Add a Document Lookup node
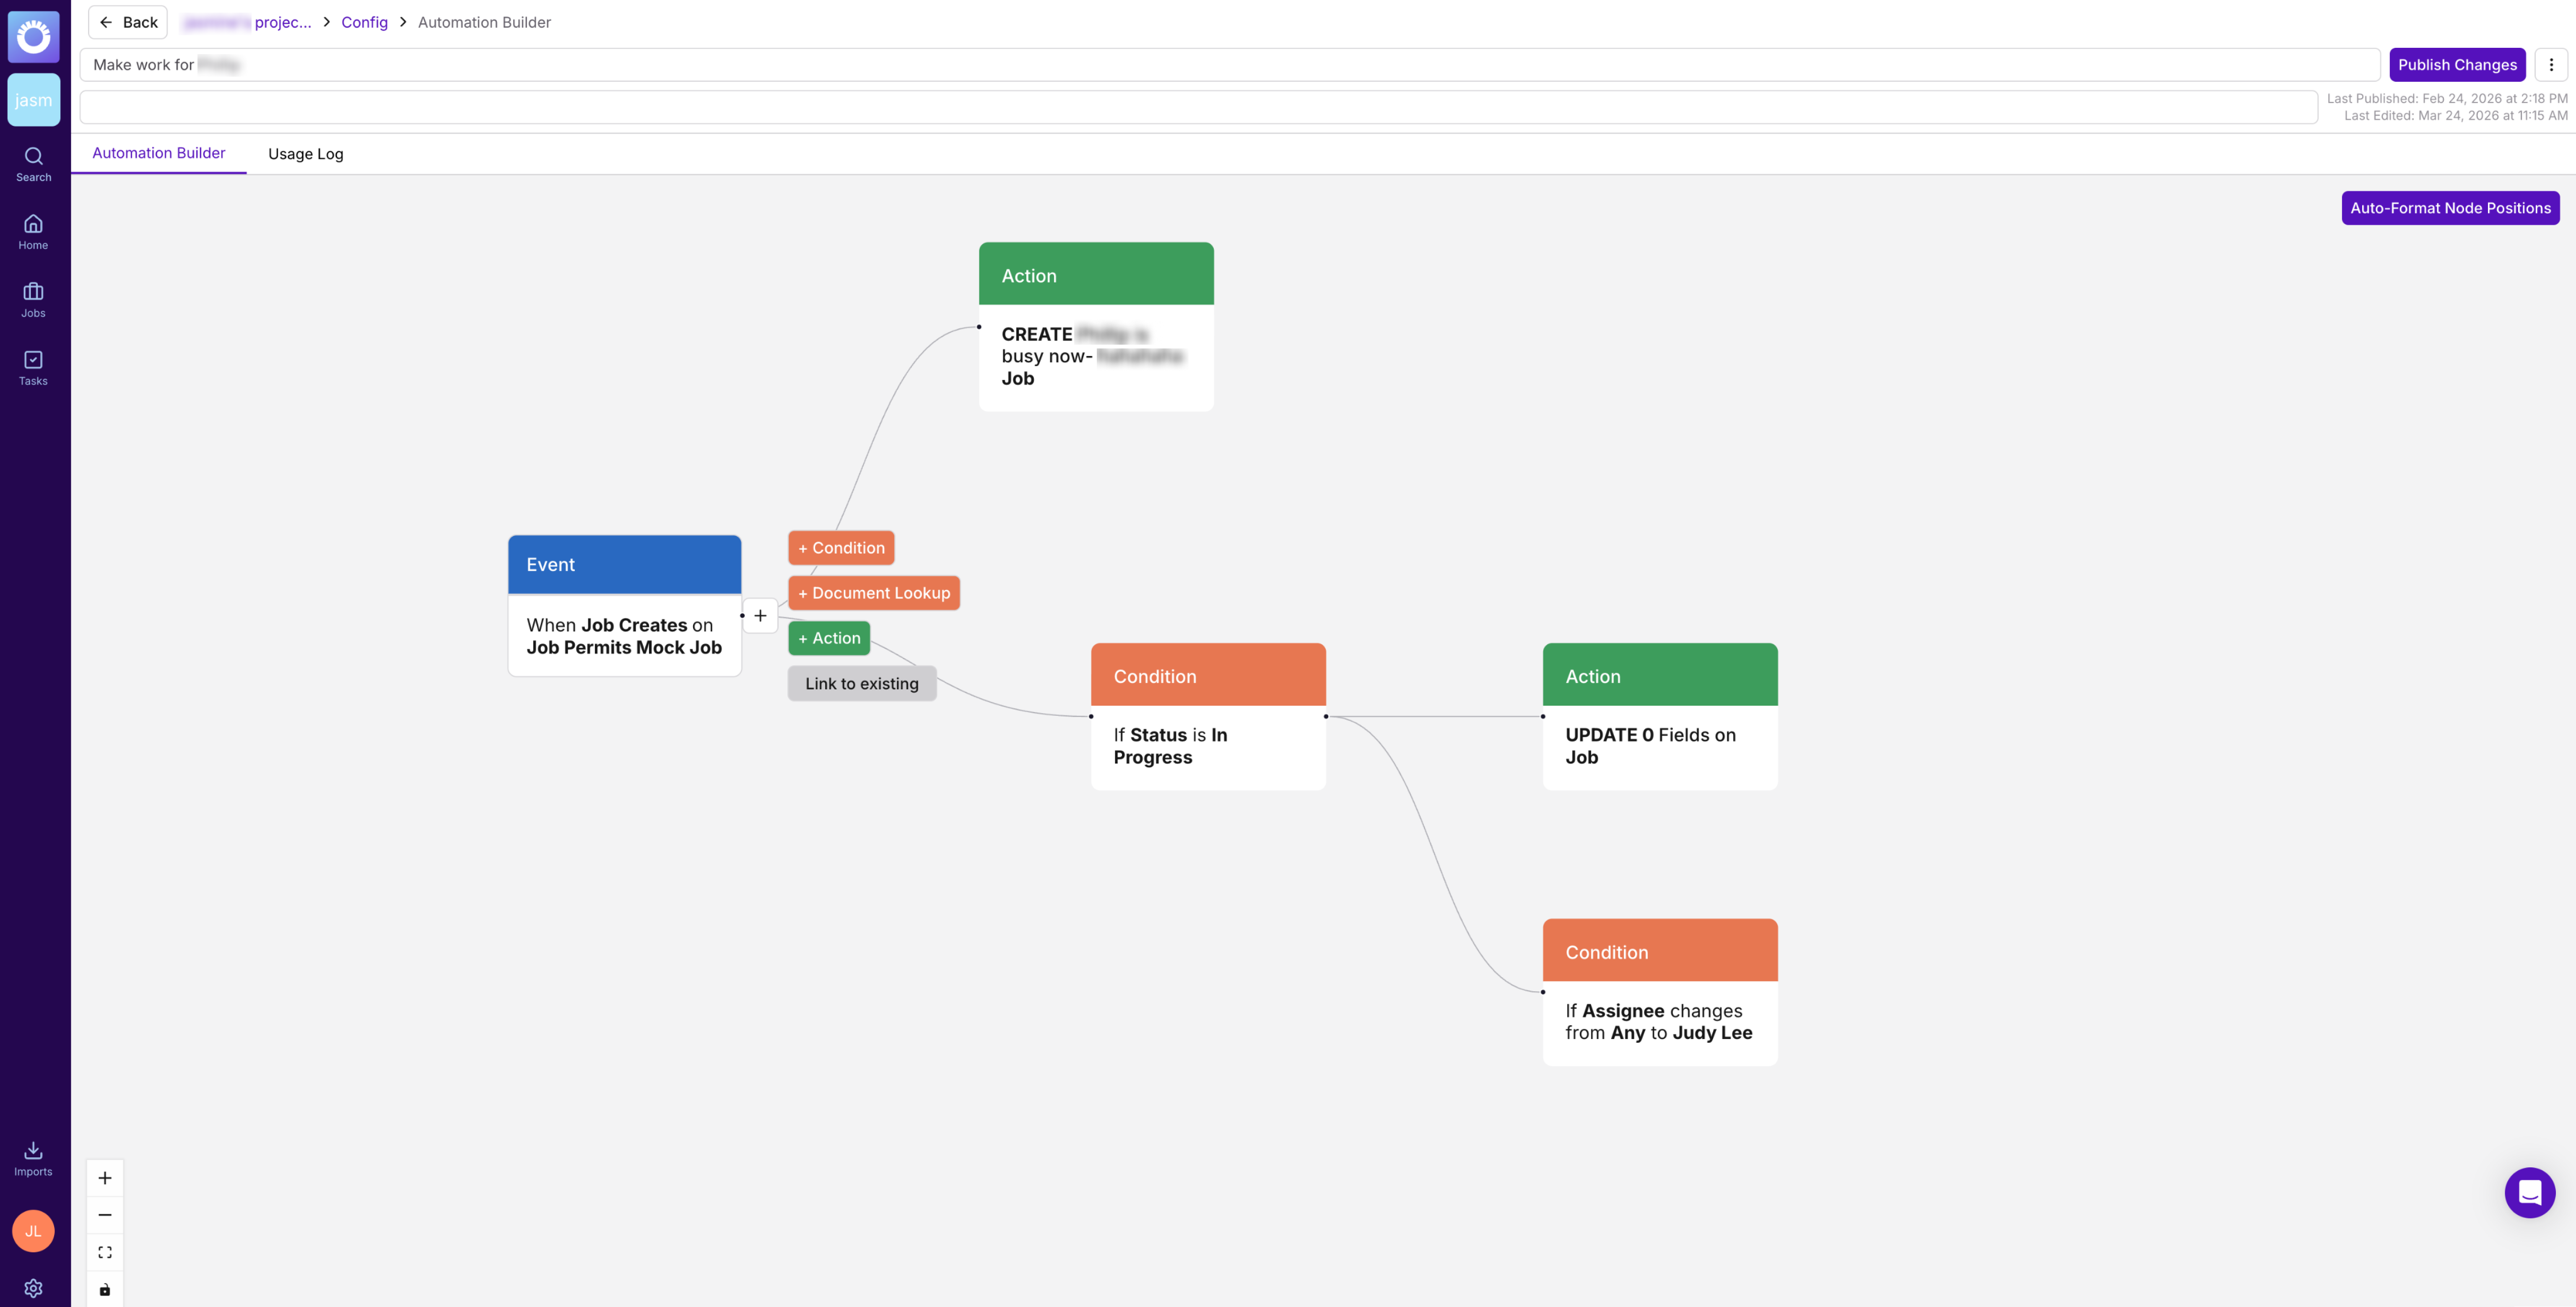 click(x=874, y=593)
